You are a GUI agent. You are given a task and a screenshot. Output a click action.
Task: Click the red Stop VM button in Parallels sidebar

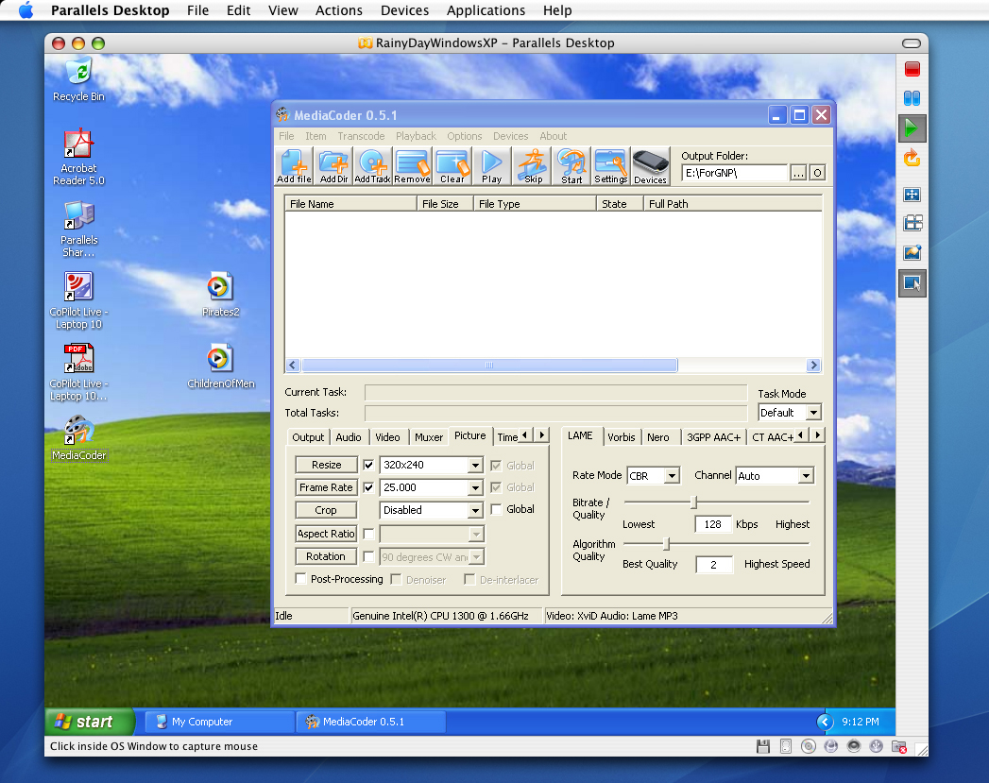click(912, 69)
